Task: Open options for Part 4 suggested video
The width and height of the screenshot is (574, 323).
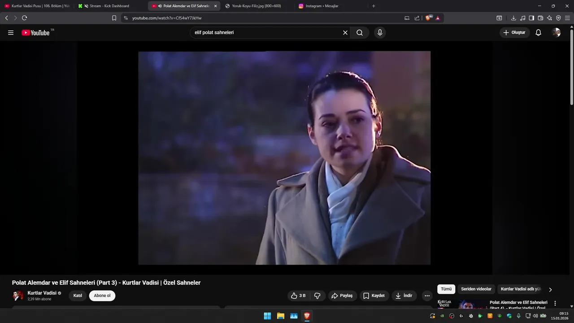Action: (x=555, y=303)
